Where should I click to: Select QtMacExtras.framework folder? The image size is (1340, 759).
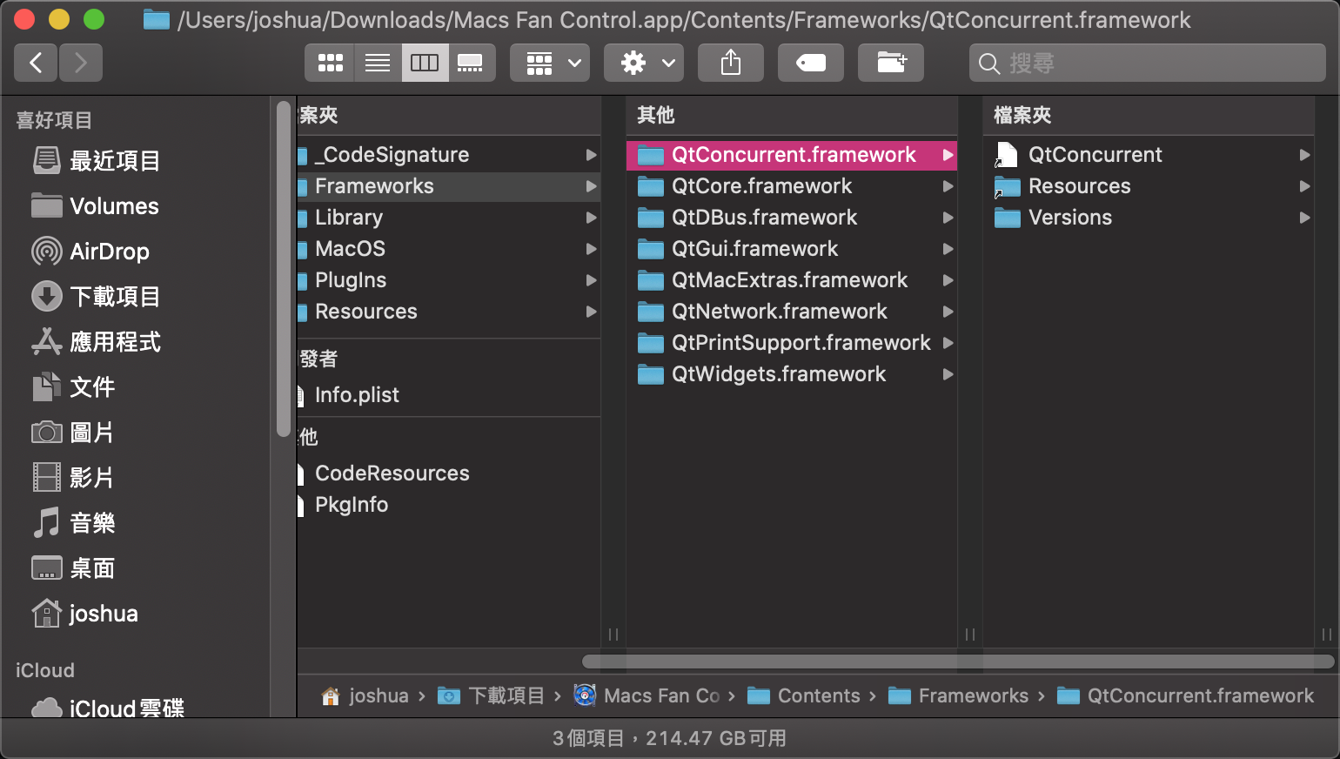pos(792,280)
